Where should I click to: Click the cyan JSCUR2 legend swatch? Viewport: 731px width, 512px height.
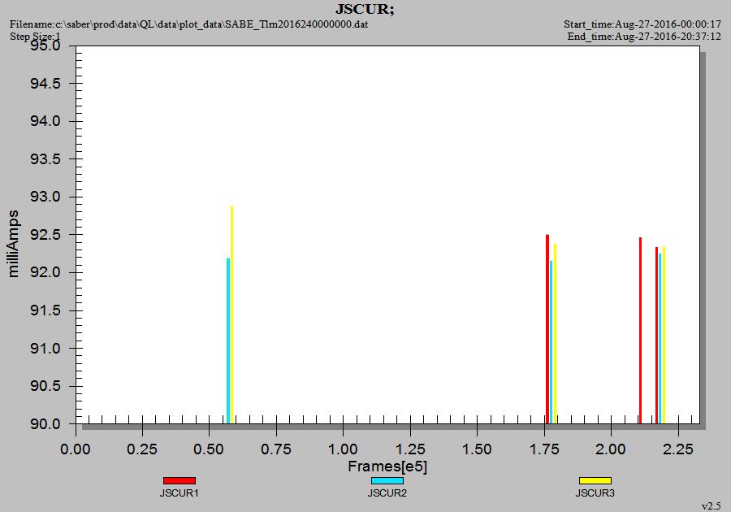click(387, 481)
